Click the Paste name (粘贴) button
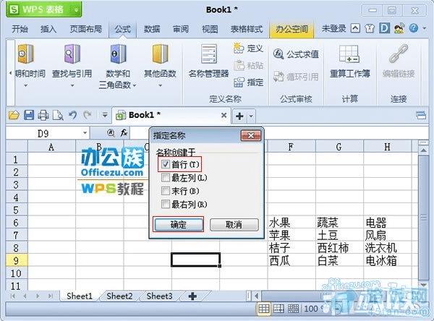The width and height of the screenshot is (434, 321). coord(248,66)
